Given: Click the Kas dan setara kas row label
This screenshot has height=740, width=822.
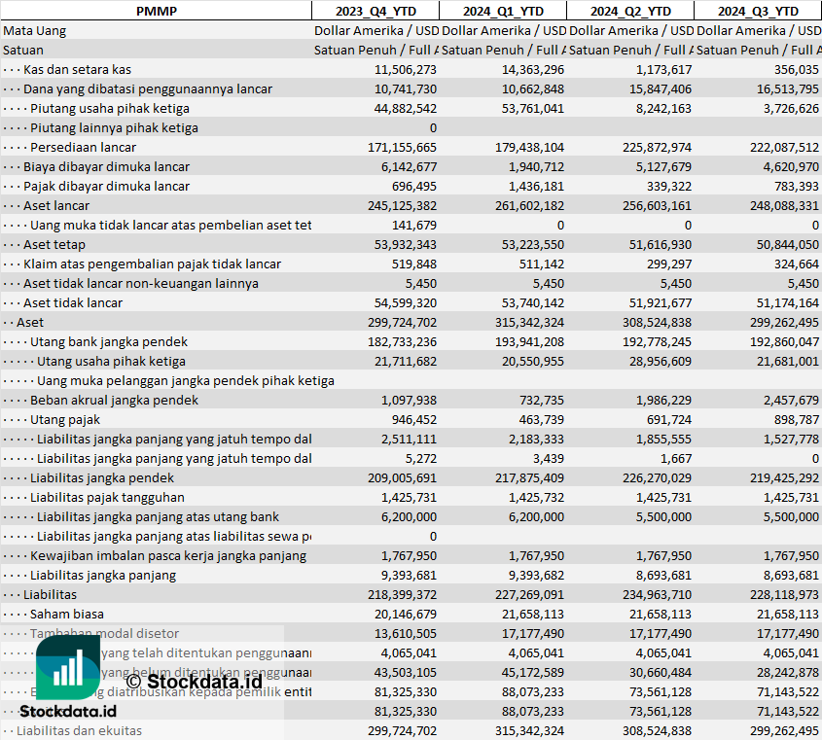Looking at the screenshot, I should (x=77, y=69).
